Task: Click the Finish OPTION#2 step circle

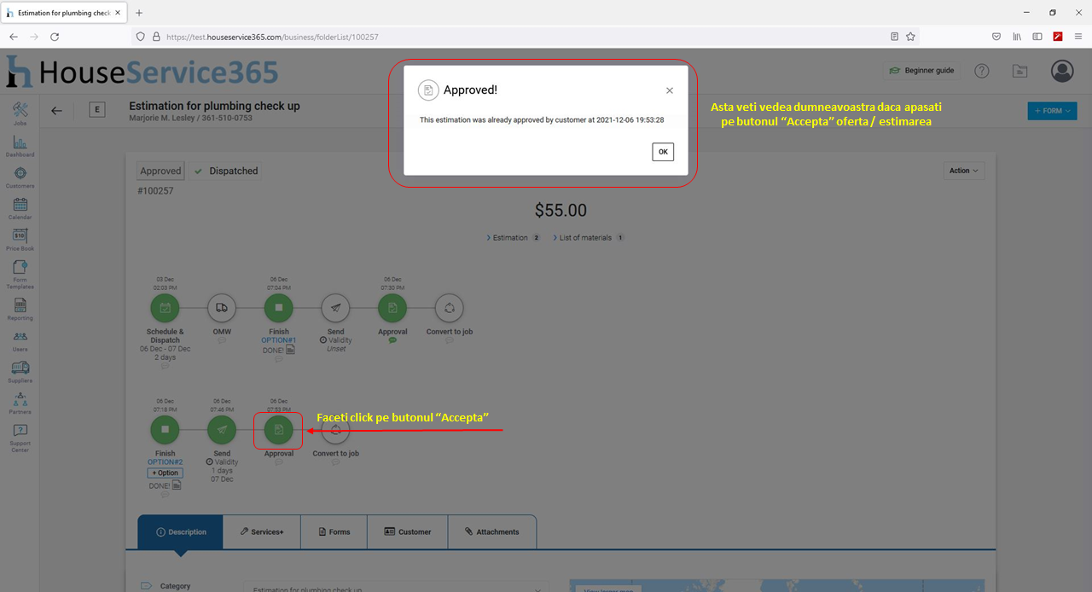Action: tap(165, 430)
